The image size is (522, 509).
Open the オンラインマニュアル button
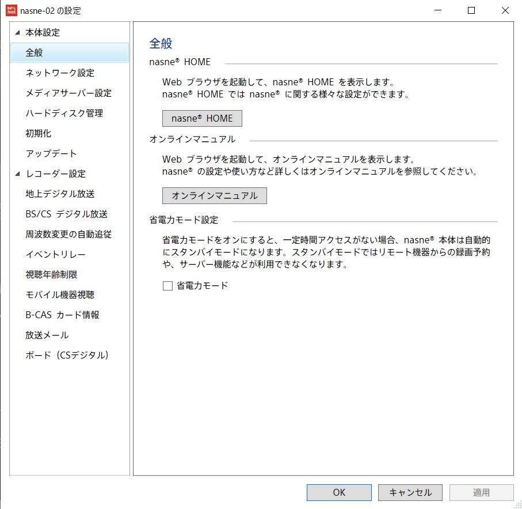(215, 195)
